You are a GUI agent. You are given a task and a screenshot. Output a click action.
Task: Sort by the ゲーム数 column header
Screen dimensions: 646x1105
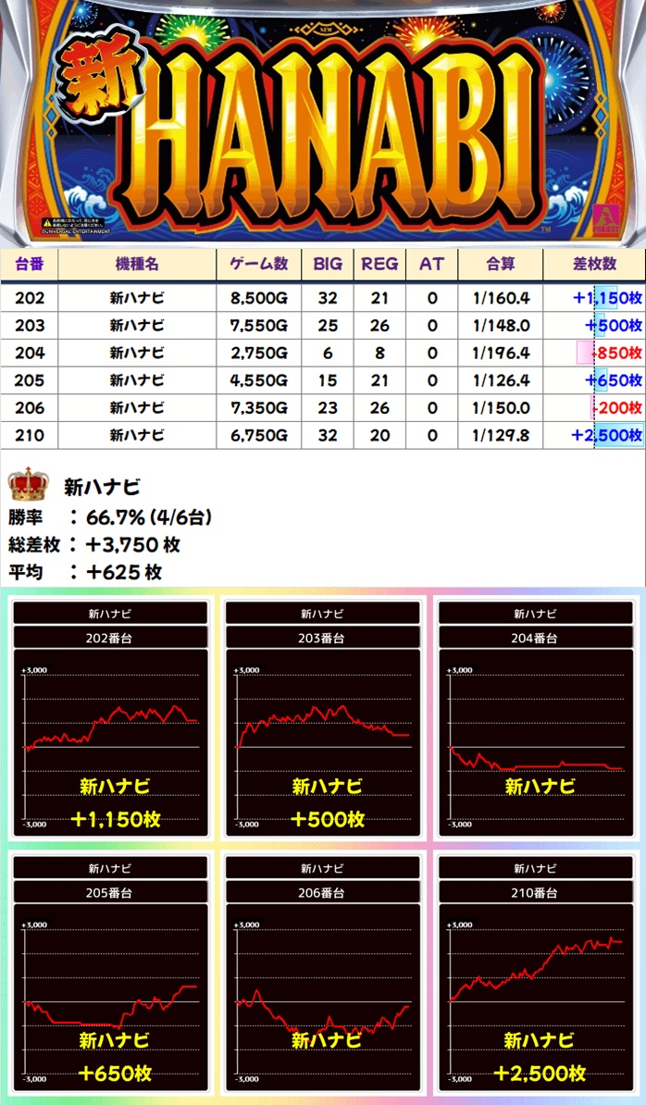click(x=259, y=264)
